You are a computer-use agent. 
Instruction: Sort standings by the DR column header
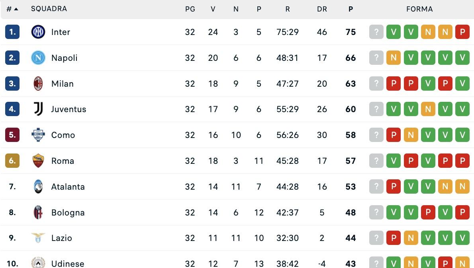(x=322, y=8)
